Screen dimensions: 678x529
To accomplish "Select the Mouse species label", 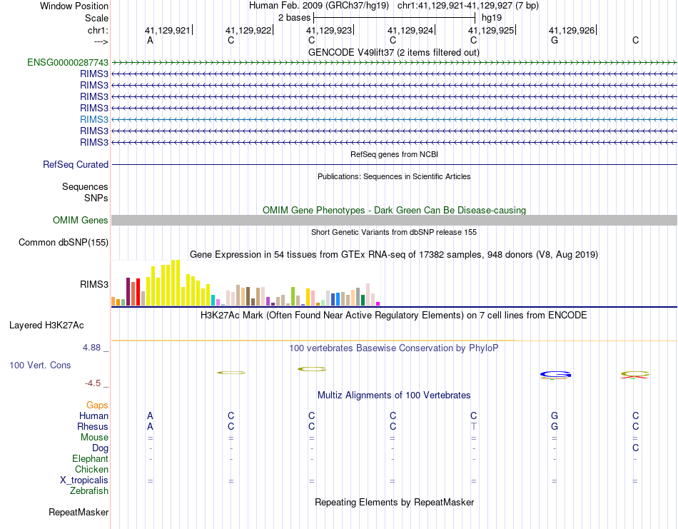I will click(x=94, y=438).
